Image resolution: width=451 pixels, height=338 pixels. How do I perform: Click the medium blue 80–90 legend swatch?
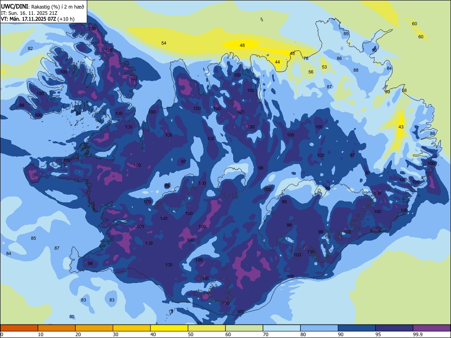click(x=319, y=328)
